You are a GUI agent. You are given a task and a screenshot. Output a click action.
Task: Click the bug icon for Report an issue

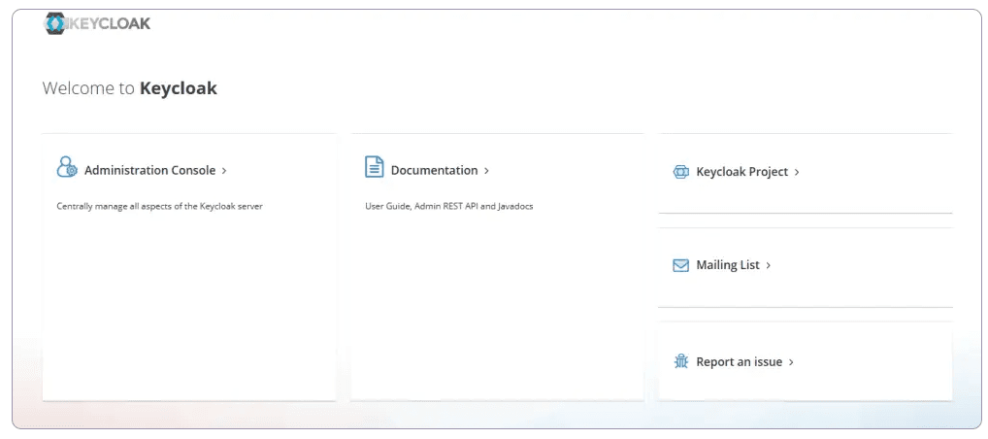680,361
